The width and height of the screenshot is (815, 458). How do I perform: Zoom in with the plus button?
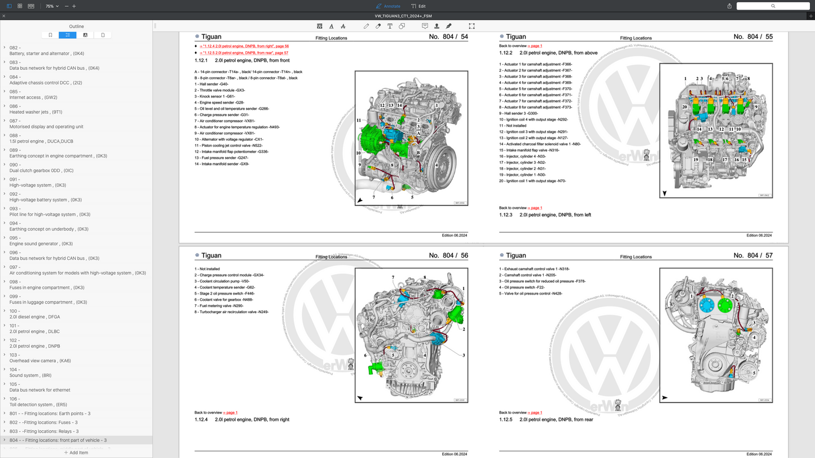(x=74, y=6)
